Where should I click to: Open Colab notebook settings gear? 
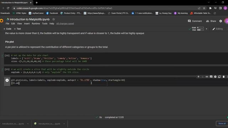[221, 21]
